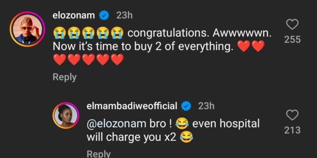Like elmambadiweofficial's reply with the heart icon
Image resolution: width=317 pixels, height=158 pixels.
292,115
